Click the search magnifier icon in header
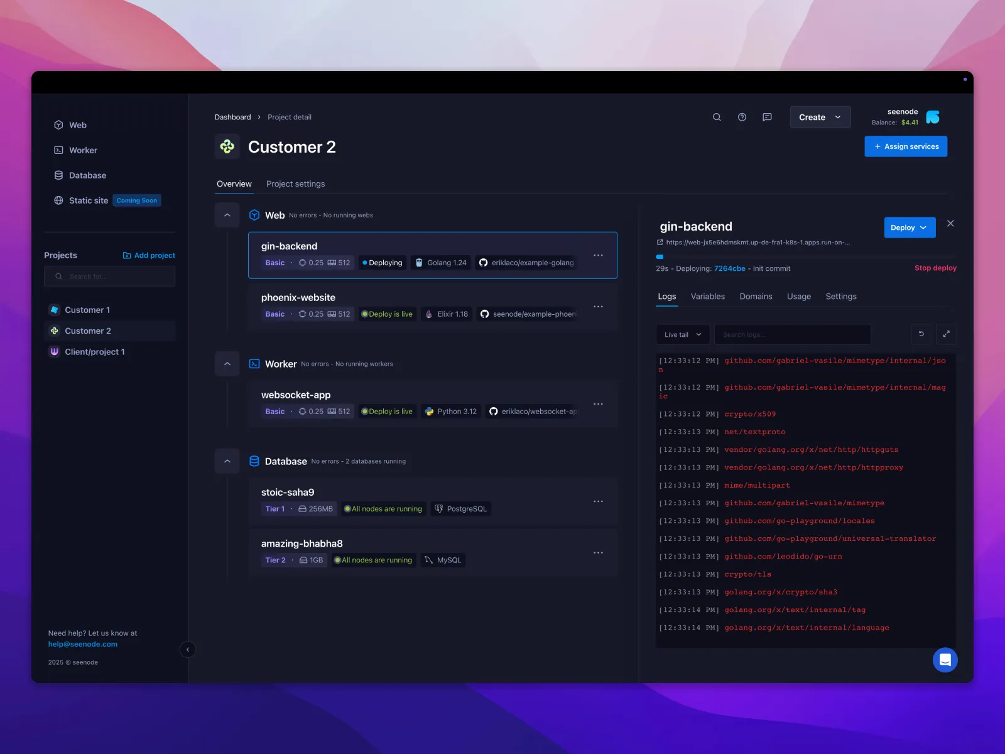The image size is (1005, 754). (717, 117)
